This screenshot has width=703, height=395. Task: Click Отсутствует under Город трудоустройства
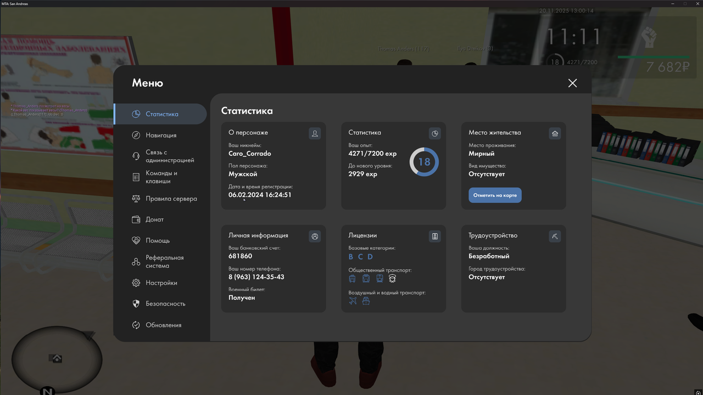487,277
